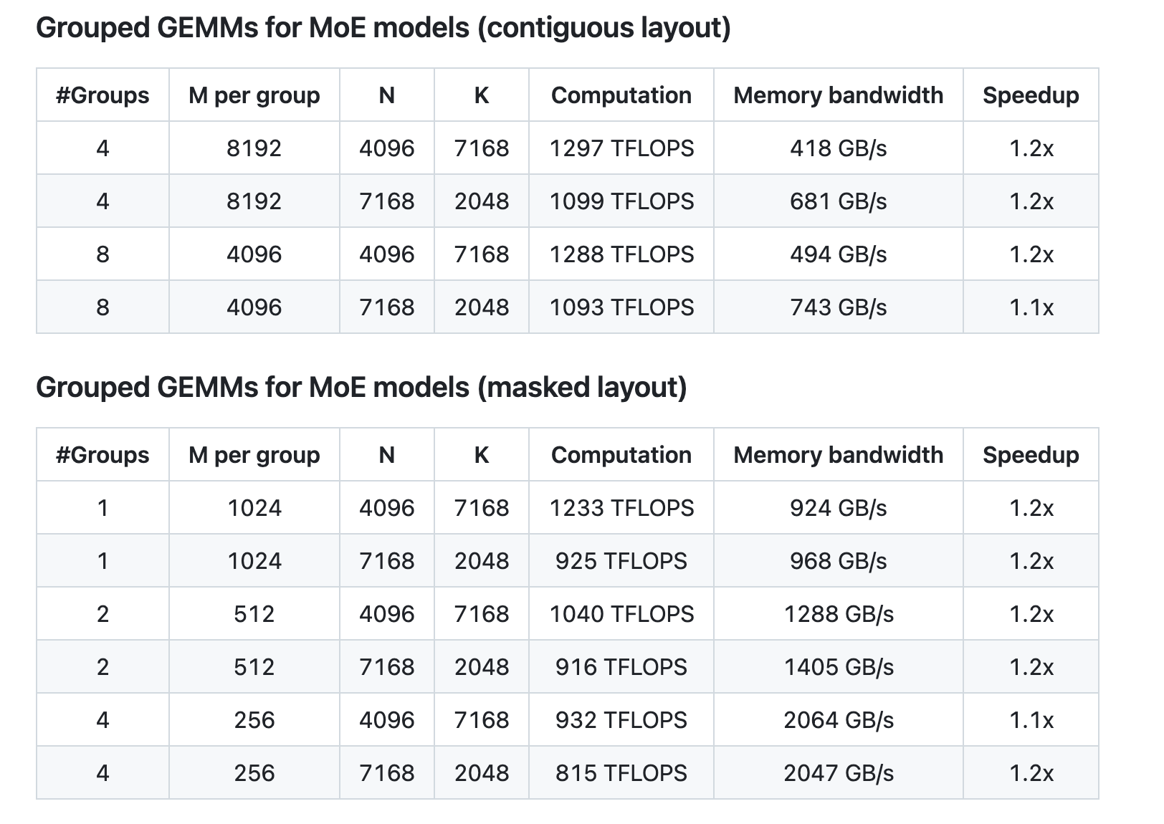Click the 1288 TFLOPS computation value

click(621, 254)
